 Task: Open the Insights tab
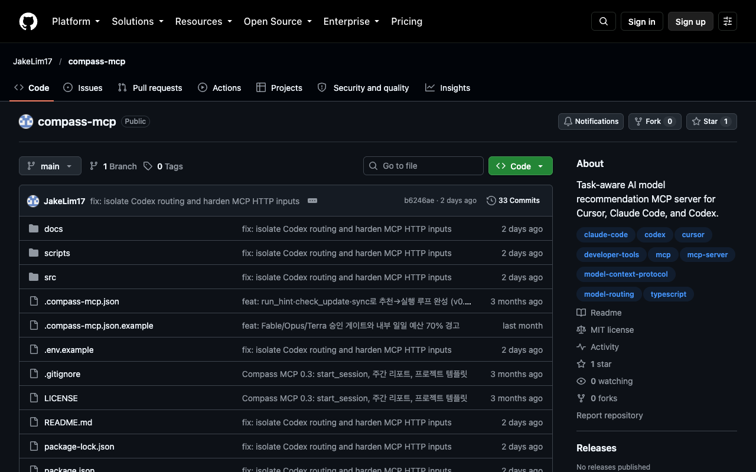[448, 88]
